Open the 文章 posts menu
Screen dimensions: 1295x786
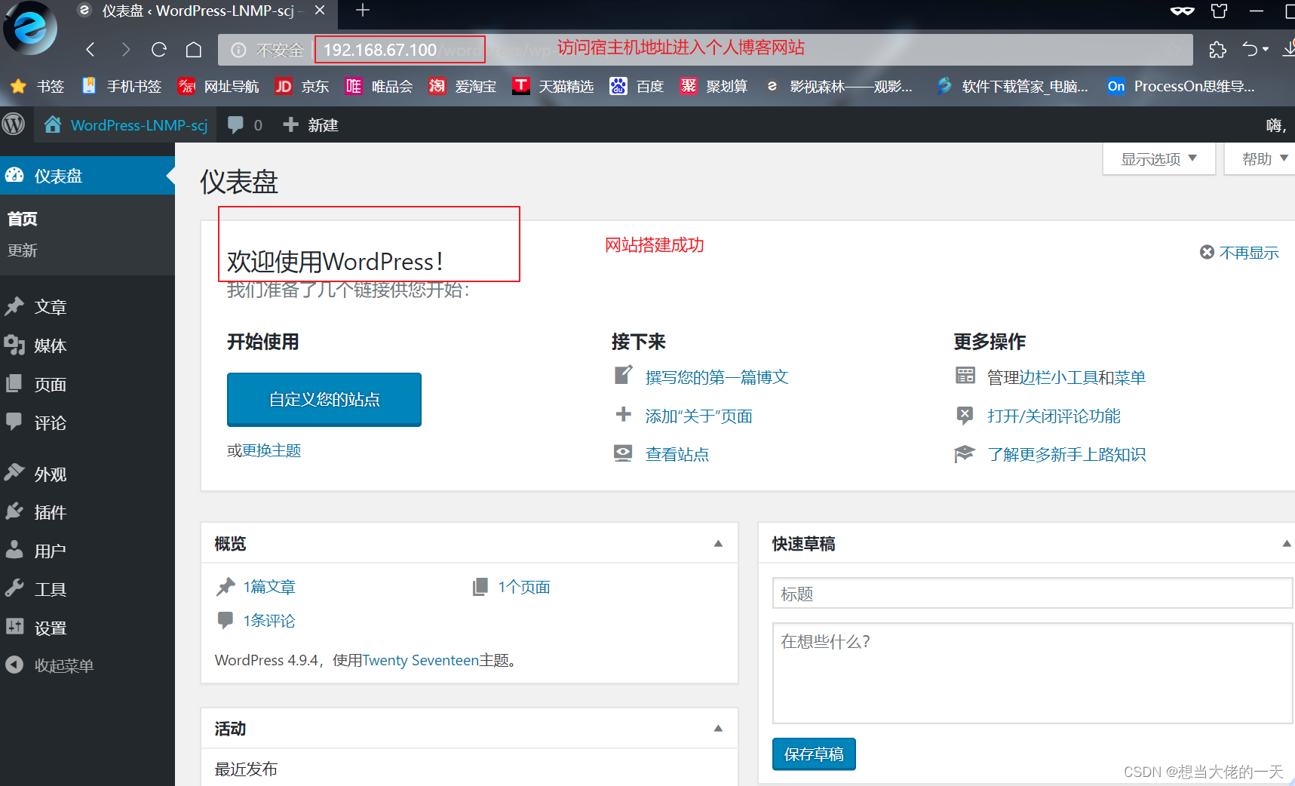tap(87, 307)
